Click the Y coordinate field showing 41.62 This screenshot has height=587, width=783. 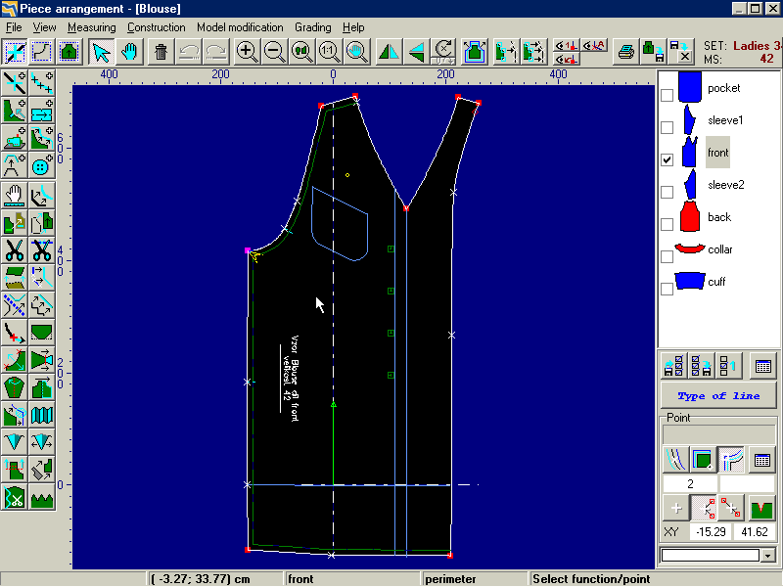pos(754,532)
